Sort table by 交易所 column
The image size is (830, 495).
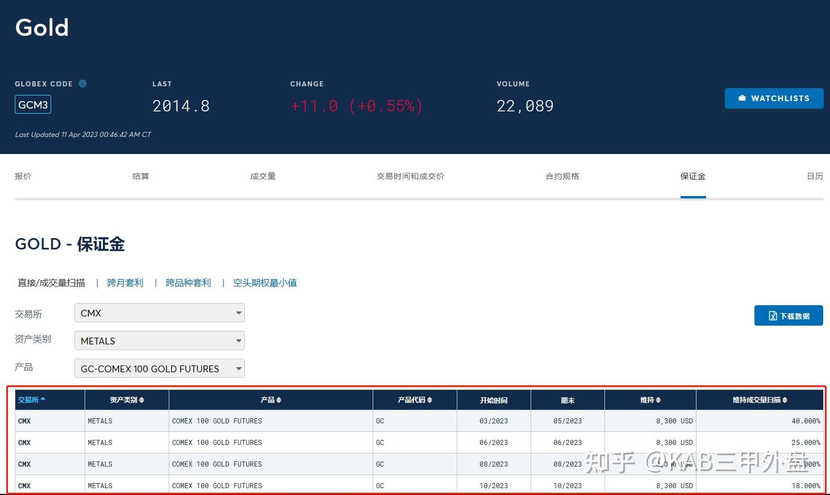tap(50, 400)
